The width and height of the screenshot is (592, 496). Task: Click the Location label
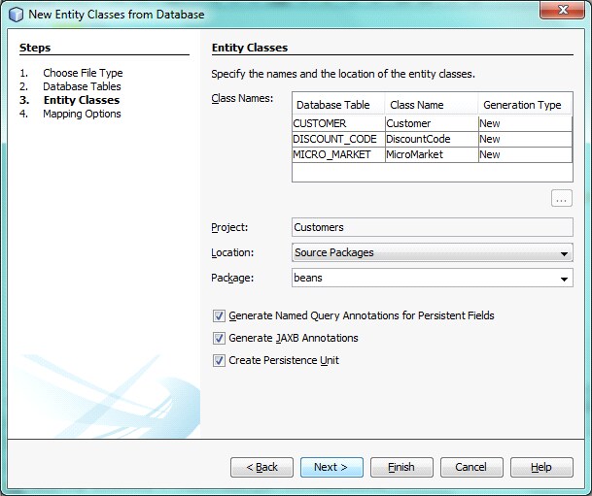pyautogui.click(x=232, y=252)
